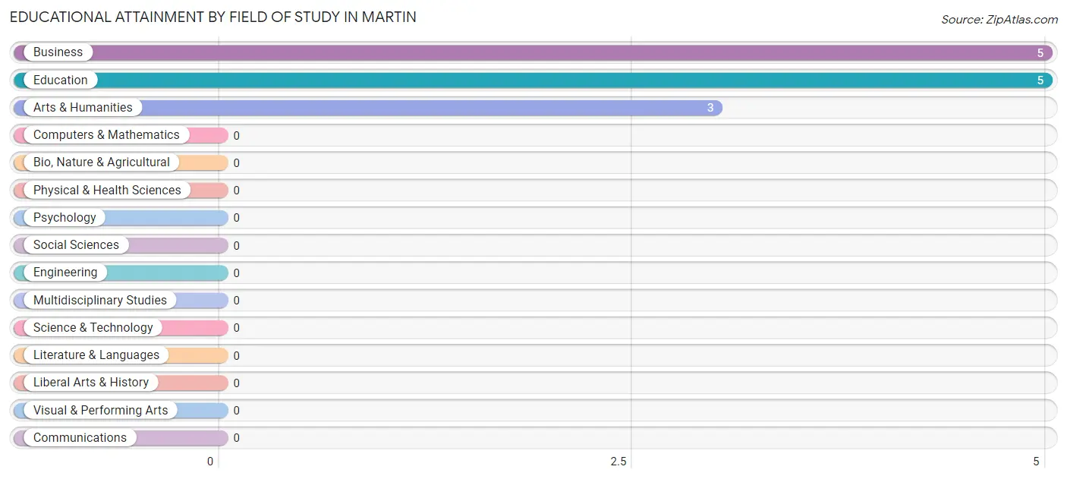Click the Arts & Humanities label
The image size is (1067, 479).
point(83,107)
